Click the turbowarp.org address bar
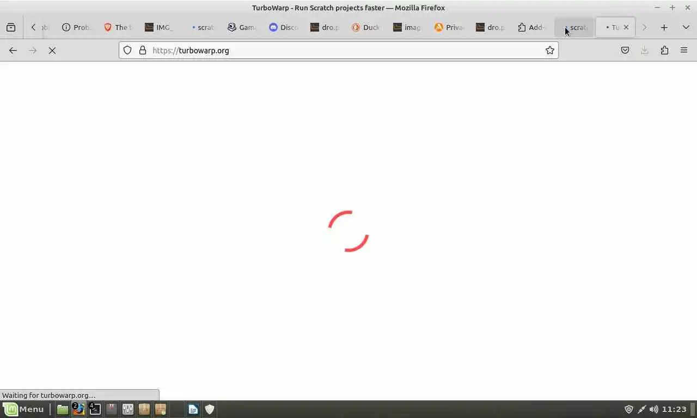 point(338,50)
